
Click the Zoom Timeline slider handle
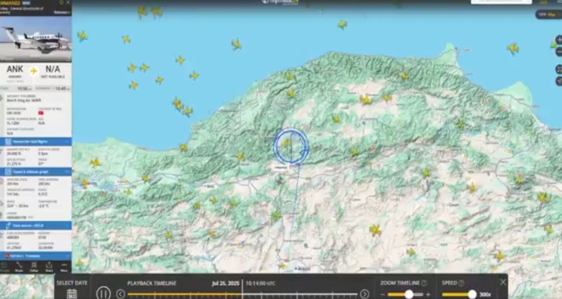[409, 294]
